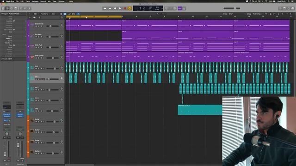
Task: Click the Sine Chords volume slider
Action: point(52,26)
